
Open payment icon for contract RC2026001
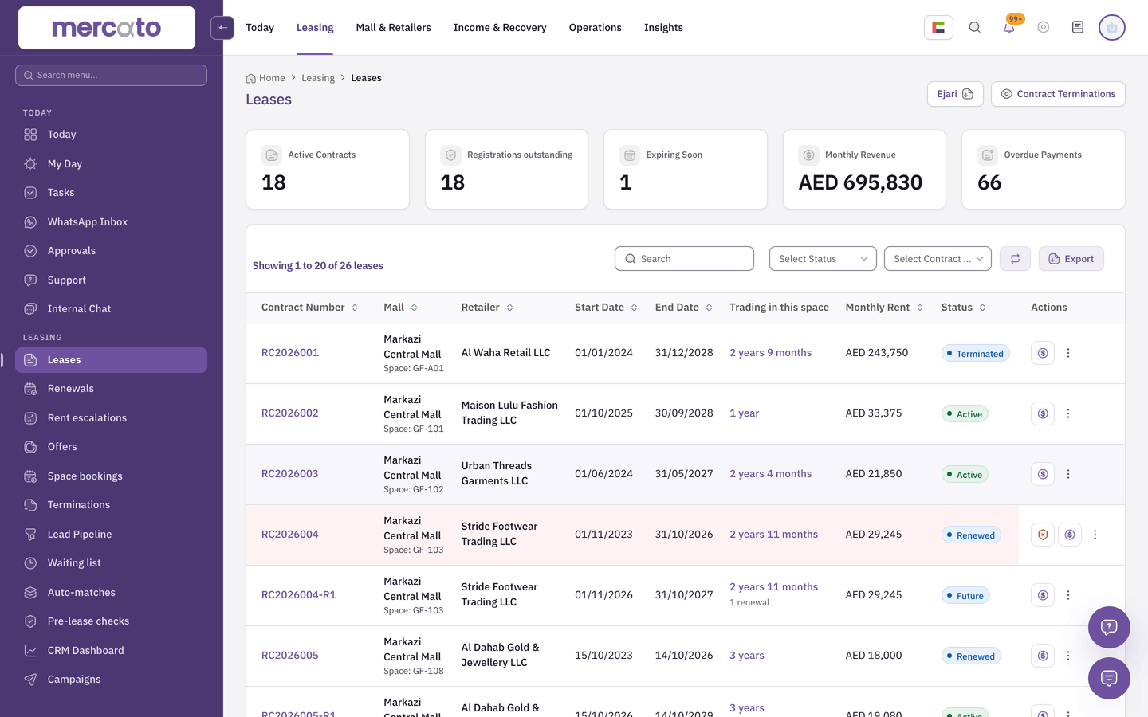1043,353
